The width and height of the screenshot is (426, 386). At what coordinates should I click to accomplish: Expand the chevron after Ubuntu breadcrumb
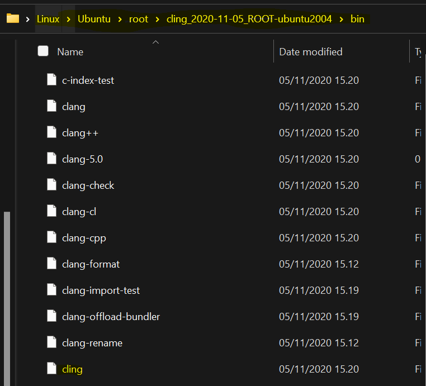point(120,20)
